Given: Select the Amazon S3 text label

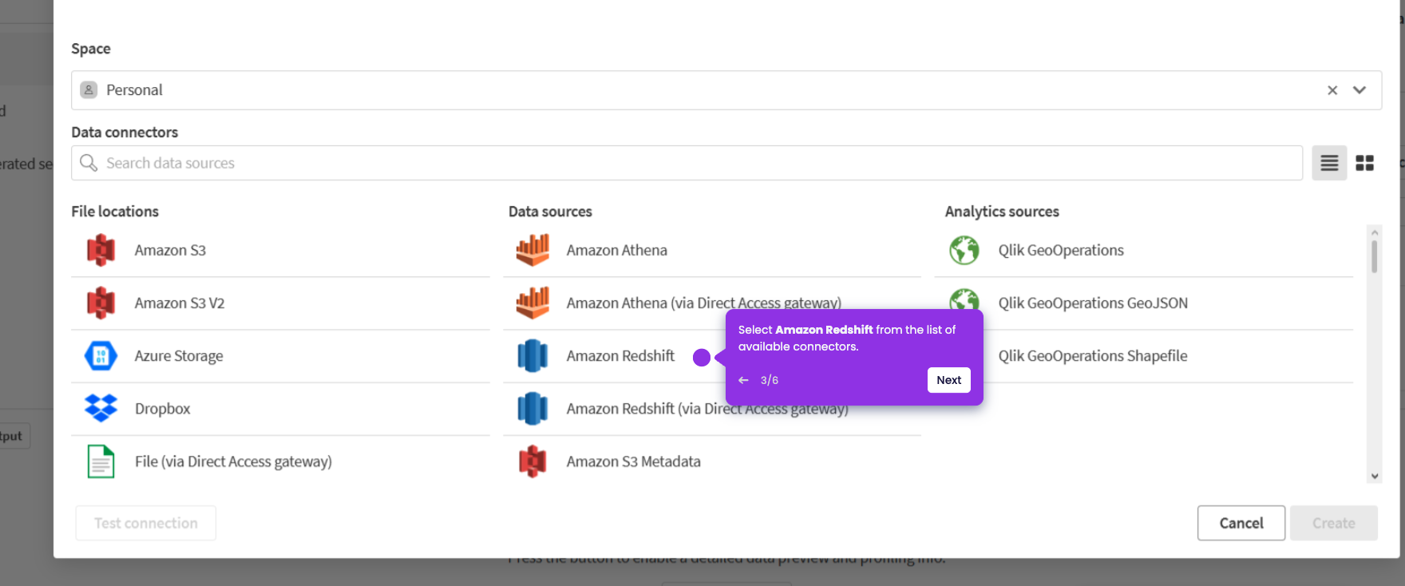Looking at the screenshot, I should [x=170, y=250].
